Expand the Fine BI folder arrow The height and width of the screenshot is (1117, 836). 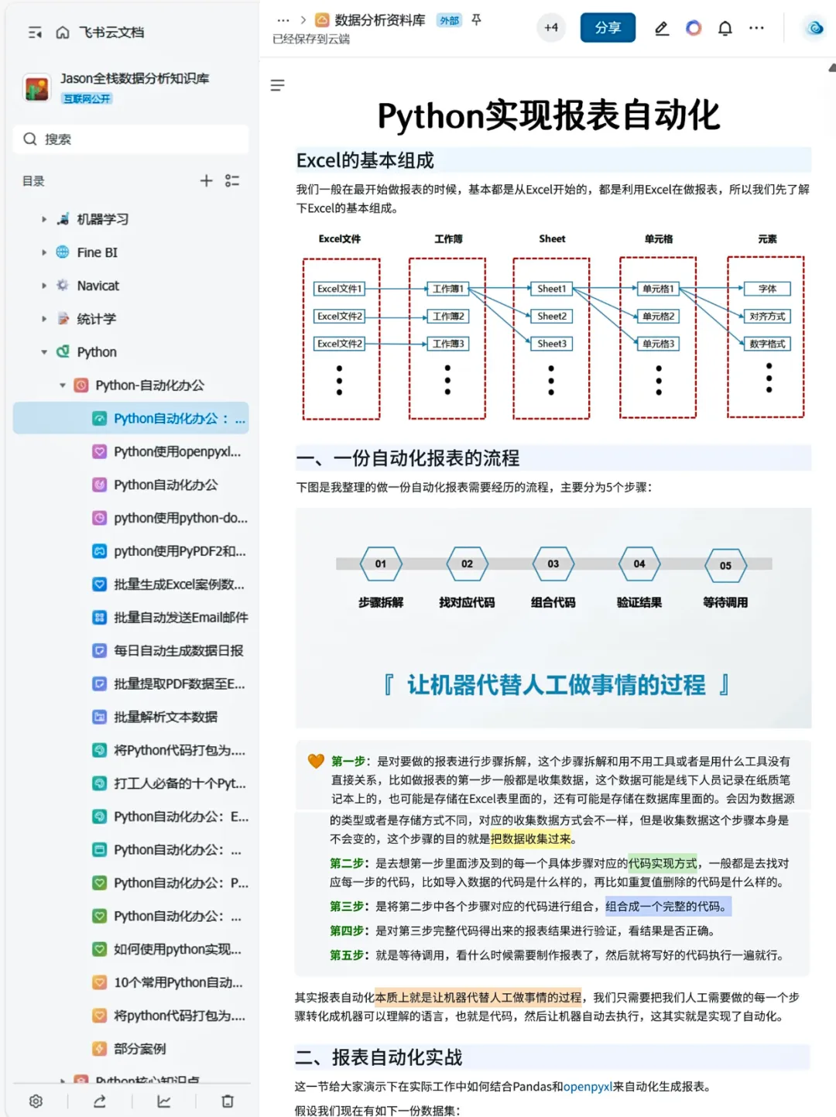(x=44, y=252)
